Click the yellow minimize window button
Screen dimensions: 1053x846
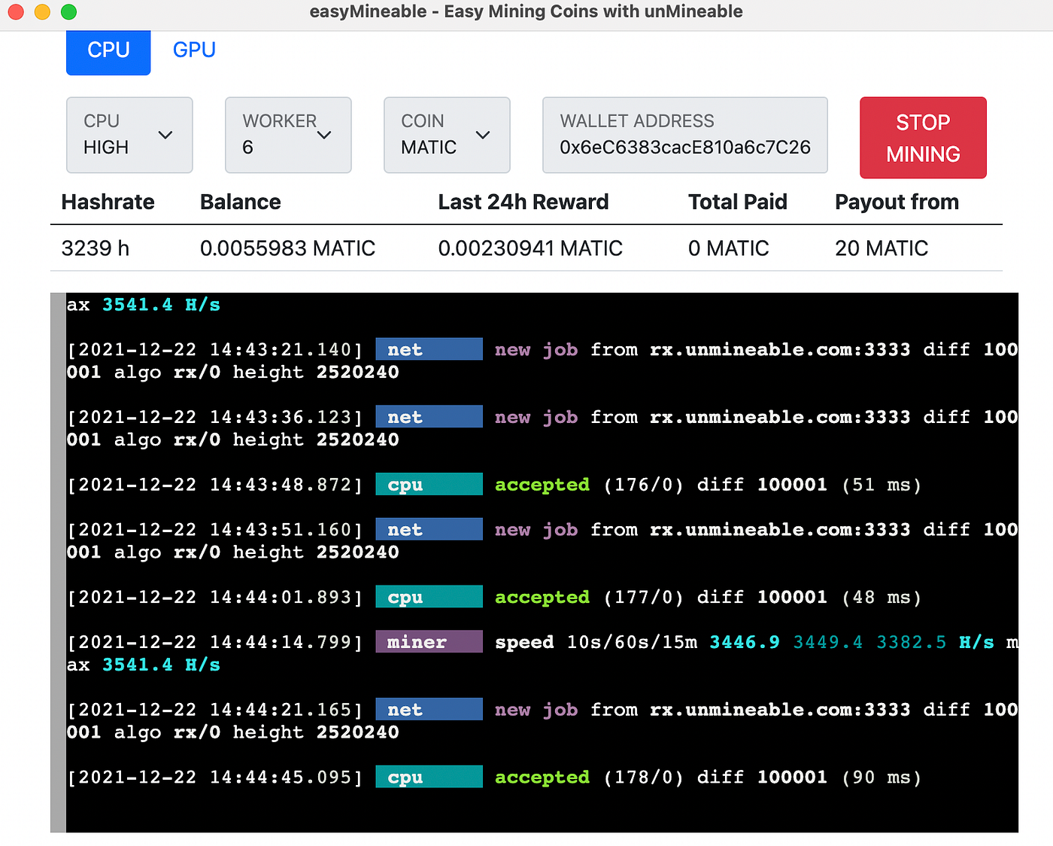tap(42, 11)
